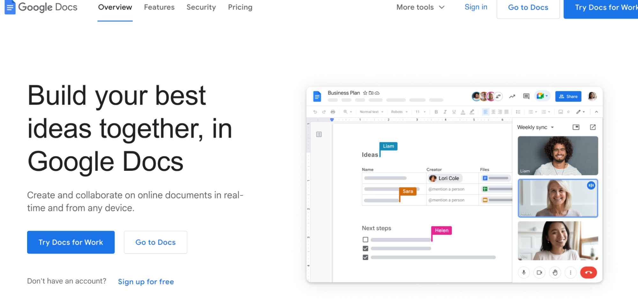
Task: Open the Pricing tab
Action: (x=240, y=7)
